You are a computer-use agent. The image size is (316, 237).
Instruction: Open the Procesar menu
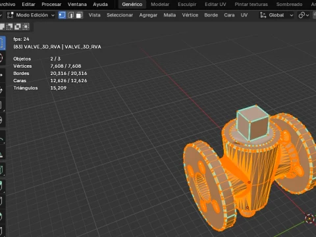pyautogui.click(x=51, y=5)
